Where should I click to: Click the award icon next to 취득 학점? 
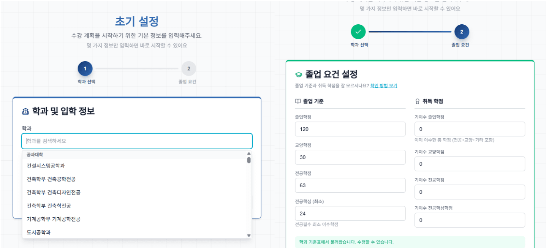click(x=418, y=101)
